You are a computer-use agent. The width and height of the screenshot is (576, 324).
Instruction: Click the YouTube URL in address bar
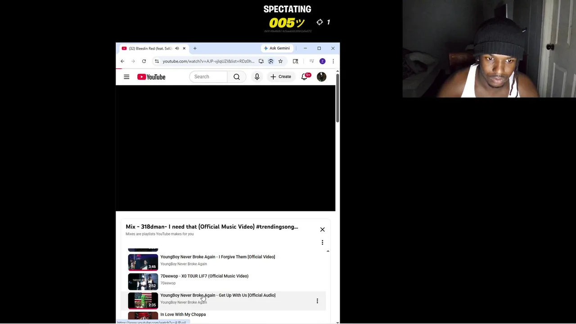point(208,61)
